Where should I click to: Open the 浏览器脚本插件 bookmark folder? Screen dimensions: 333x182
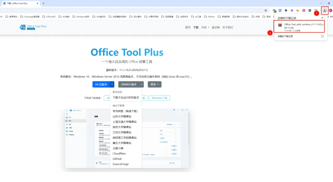(x=117, y=17)
